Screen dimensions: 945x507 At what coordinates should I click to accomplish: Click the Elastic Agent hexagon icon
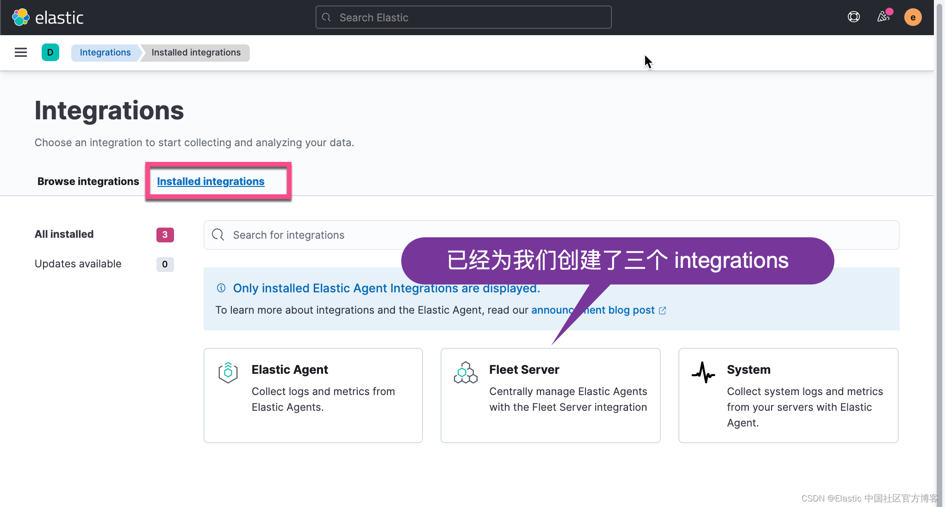tap(228, 372)
